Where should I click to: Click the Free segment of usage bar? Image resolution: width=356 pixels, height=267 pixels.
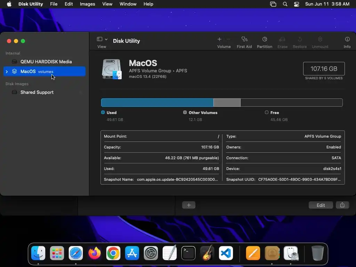click(291, 103)
